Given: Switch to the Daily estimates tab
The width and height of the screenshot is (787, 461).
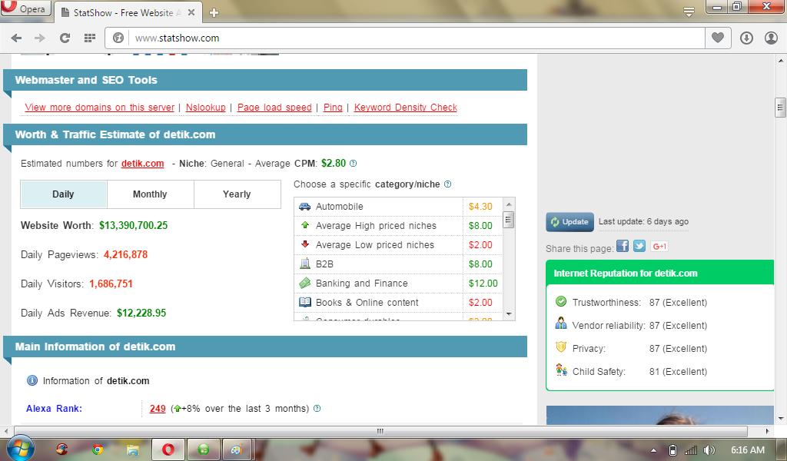Looking at the screenshot, I should pyautogui.click(x=63, y=194).
